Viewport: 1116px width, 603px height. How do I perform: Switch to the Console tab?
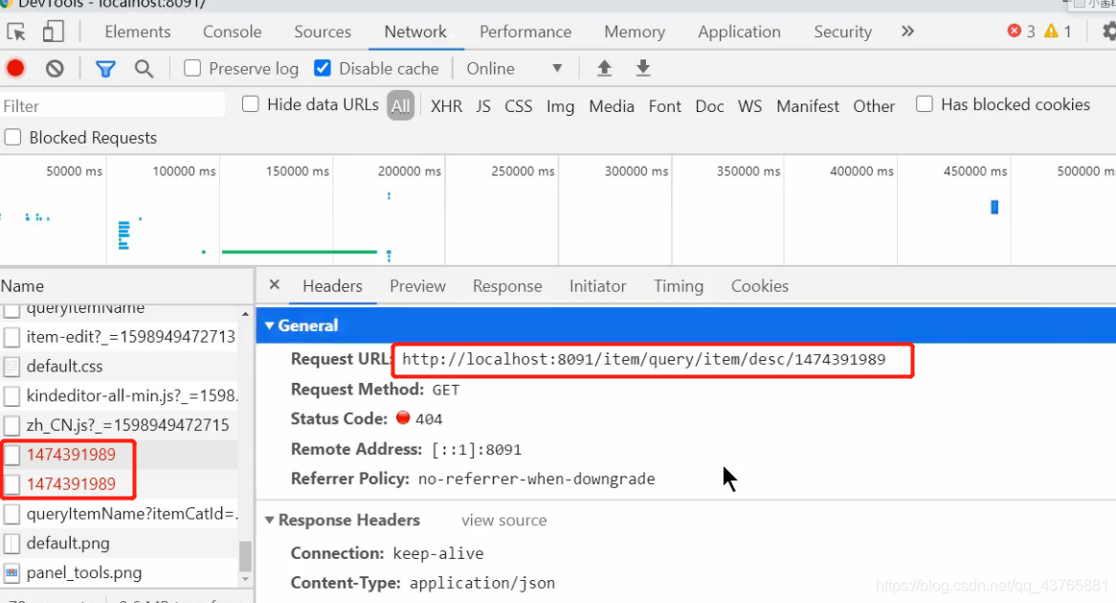(x=232, y=32)
